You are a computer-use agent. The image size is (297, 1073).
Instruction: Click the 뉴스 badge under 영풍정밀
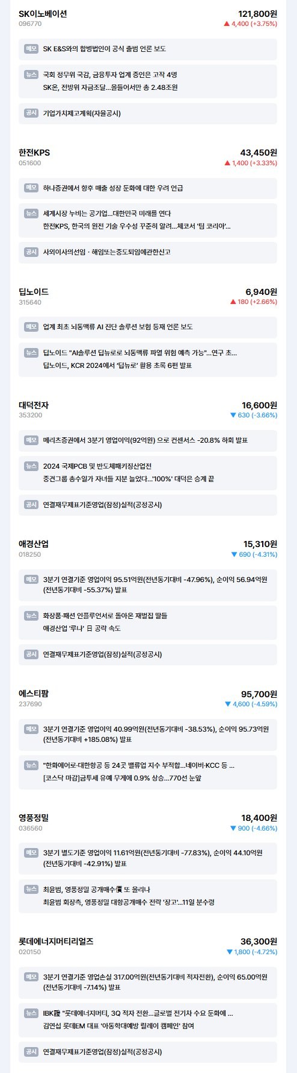31,889
